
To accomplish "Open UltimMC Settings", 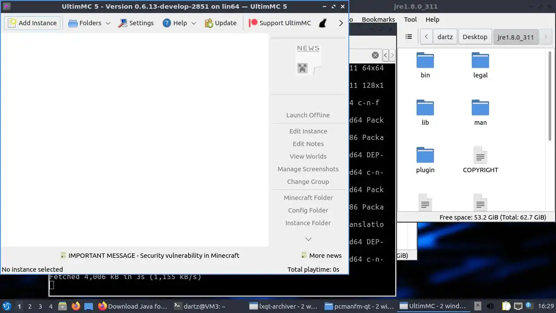I will [x=136, y=23].
